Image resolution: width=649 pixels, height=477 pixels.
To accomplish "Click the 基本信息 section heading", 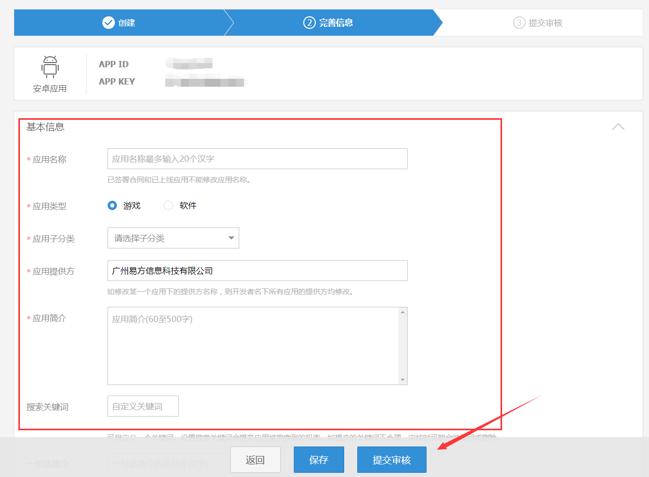I will click(x=46, y=127).
